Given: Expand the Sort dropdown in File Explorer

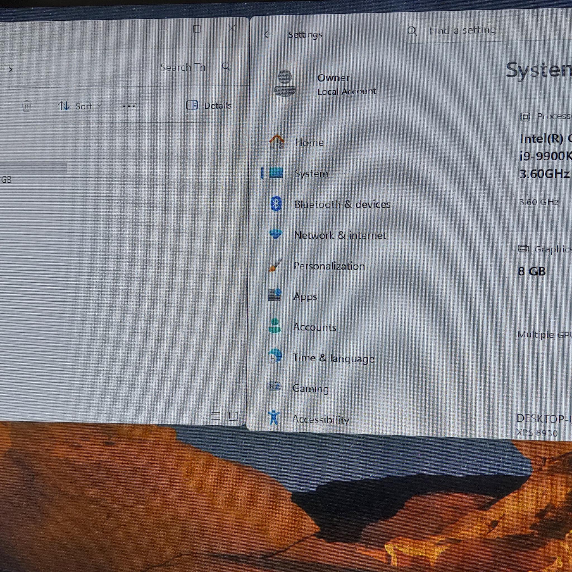Looking at the screenshot, I should pos(80,106).
